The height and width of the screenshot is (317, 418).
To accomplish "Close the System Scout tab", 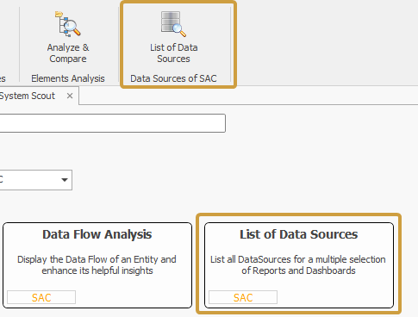I will point(70,96).
